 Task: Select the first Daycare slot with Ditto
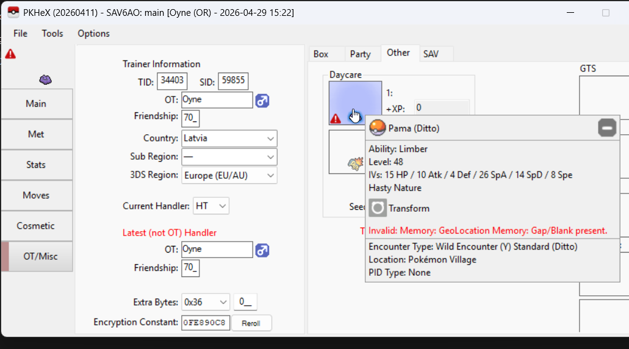[x=355, y=103]
